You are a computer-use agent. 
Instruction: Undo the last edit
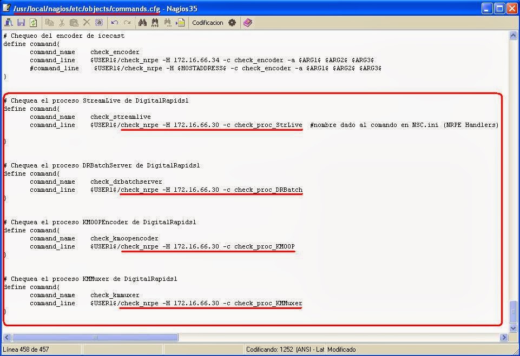(115, 23)
